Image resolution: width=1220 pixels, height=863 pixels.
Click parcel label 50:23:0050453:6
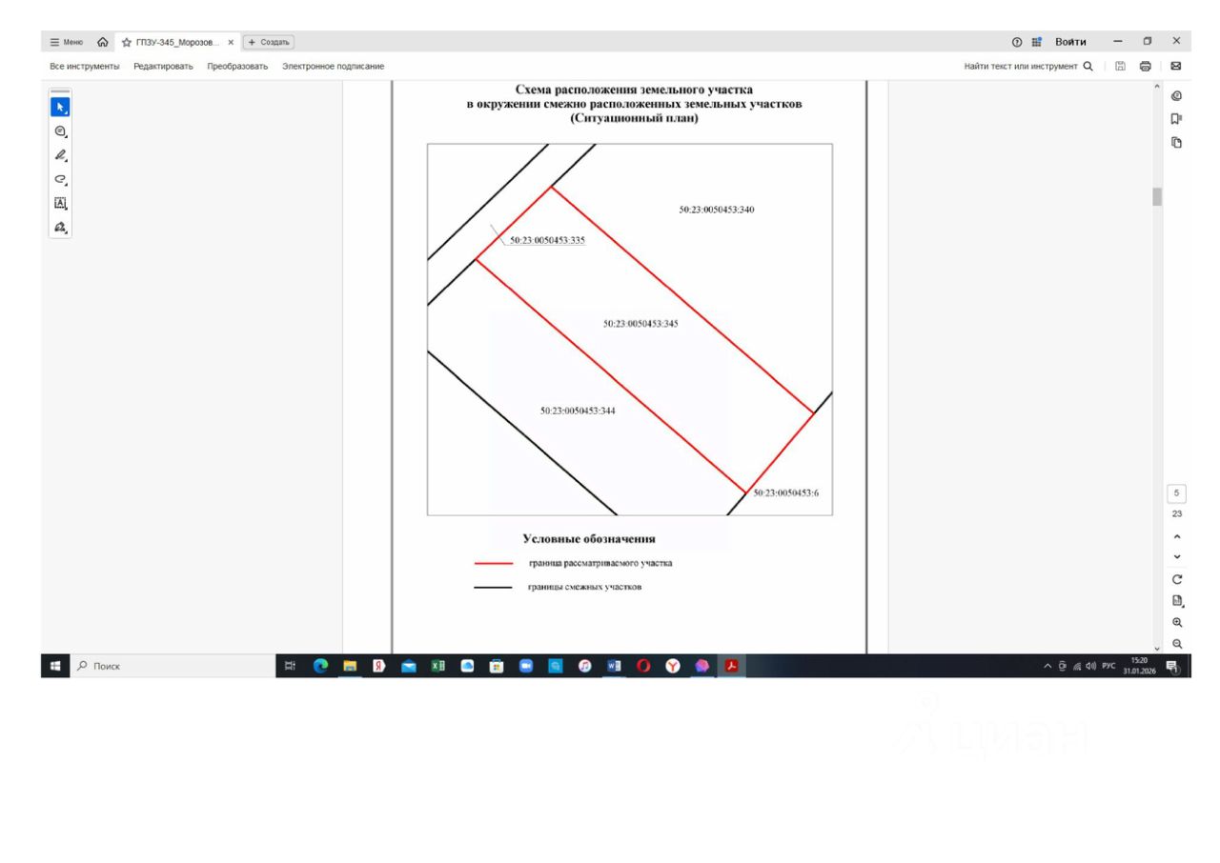786,492
